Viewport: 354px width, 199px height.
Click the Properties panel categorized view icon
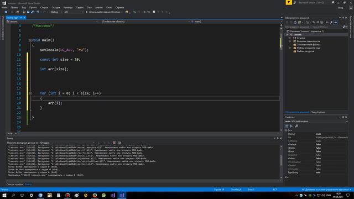point(287,126)
